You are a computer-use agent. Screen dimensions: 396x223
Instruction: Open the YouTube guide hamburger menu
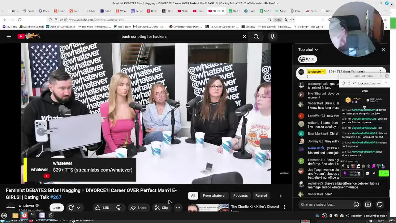(9, 37)
